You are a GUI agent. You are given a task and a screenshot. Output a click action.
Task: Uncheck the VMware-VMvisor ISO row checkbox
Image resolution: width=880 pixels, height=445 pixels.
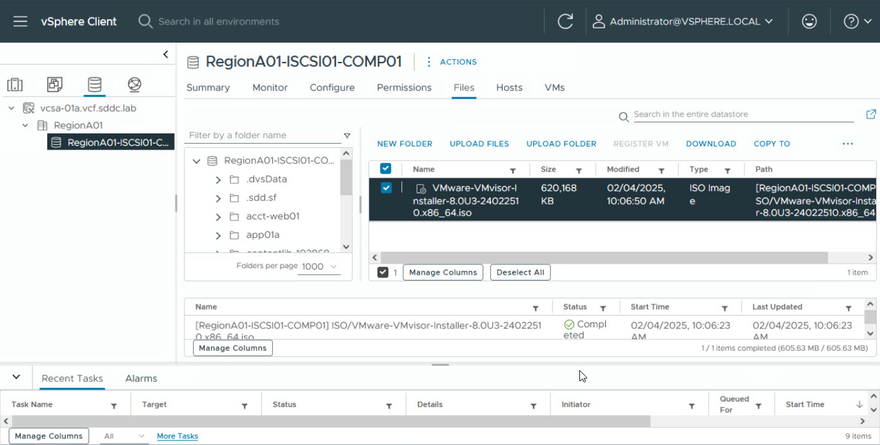[386, 188]
